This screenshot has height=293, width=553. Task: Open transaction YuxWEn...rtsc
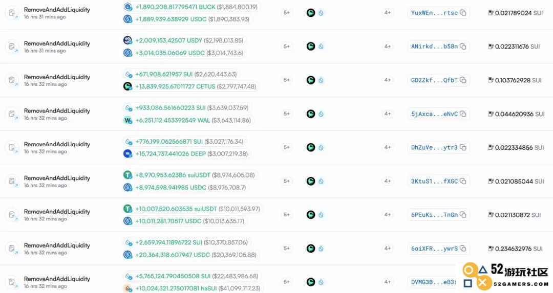click(x=435, y=13)
